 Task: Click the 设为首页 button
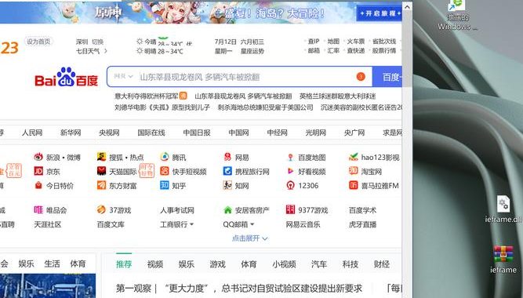[x=38, y=42]
